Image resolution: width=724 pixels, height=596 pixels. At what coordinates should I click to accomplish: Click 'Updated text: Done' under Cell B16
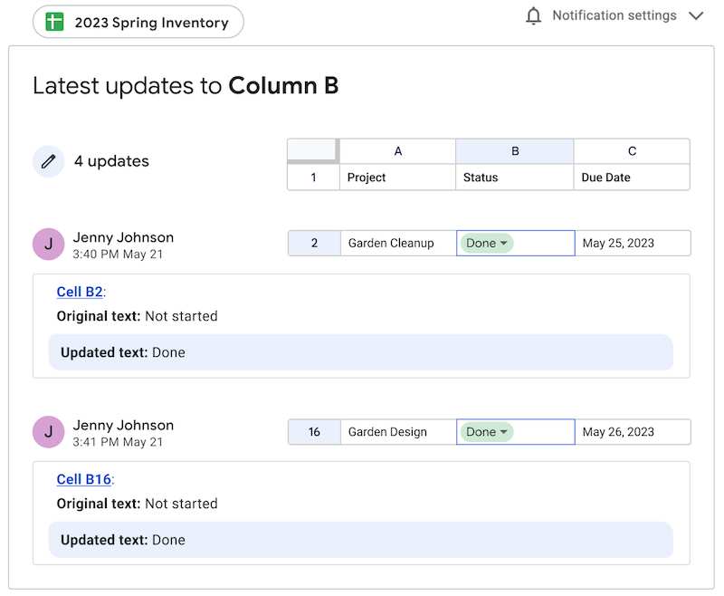(x=360, y=540)
